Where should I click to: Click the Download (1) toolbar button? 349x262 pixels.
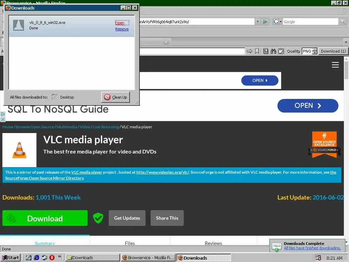click(x=333, y=51)
